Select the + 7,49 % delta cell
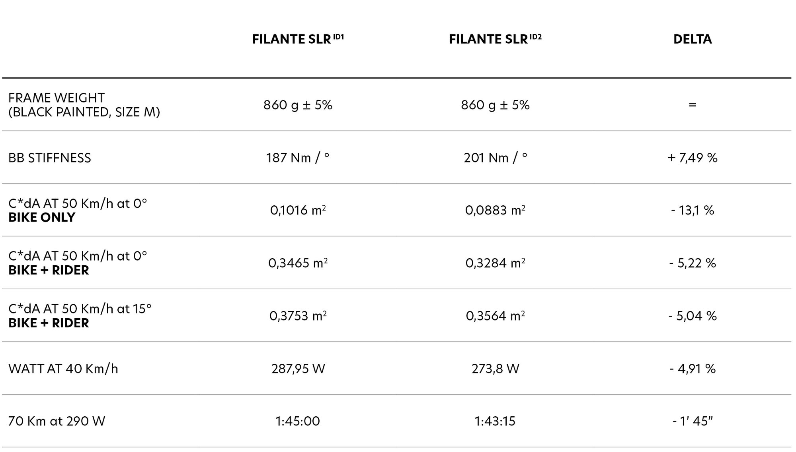The width and height of the screenshot is (796, 452). click(x=692, y=158)
